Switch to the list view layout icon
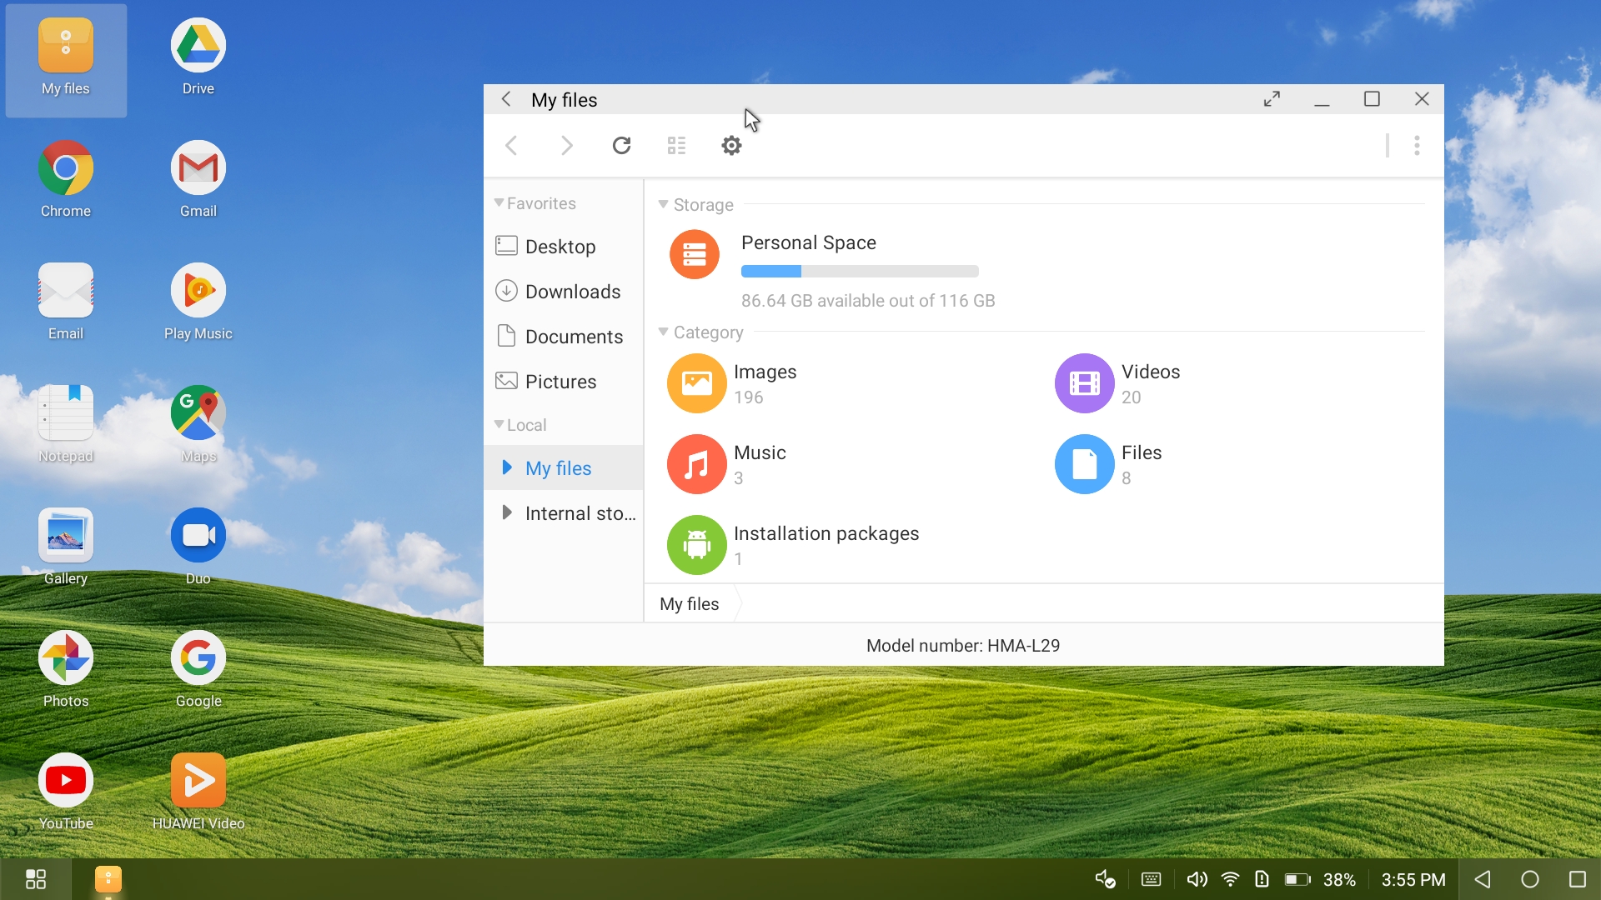Viewport: 1601px width, 900px height. [676, 146]
